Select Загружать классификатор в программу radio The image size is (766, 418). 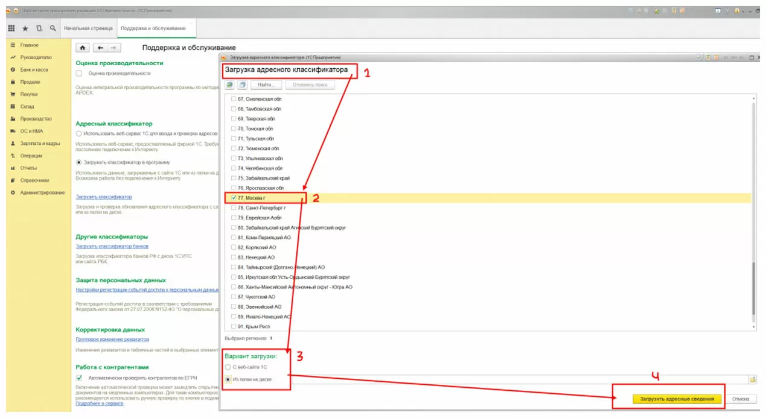(78, 162)
